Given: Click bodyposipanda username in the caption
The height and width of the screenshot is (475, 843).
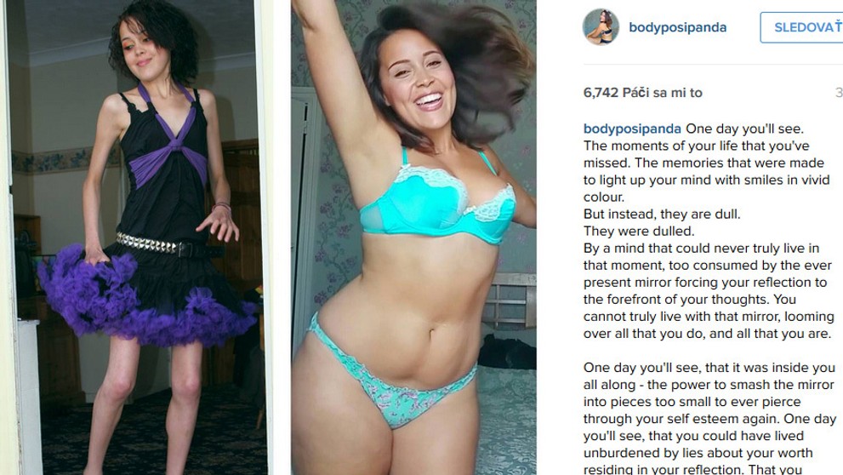Looking at the screenshot, I should (x=632, y=129).
